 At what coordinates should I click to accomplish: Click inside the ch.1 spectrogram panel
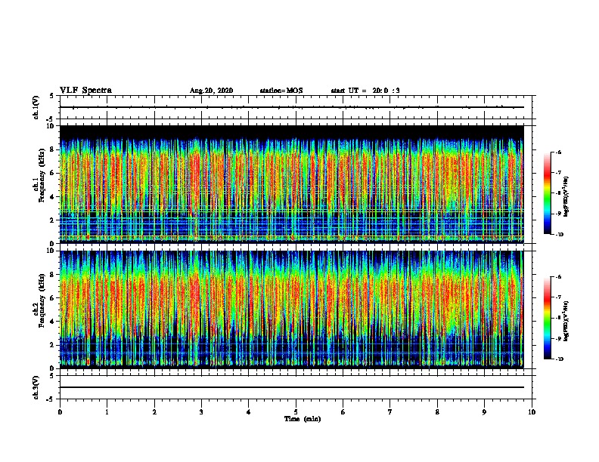[292, 184]
